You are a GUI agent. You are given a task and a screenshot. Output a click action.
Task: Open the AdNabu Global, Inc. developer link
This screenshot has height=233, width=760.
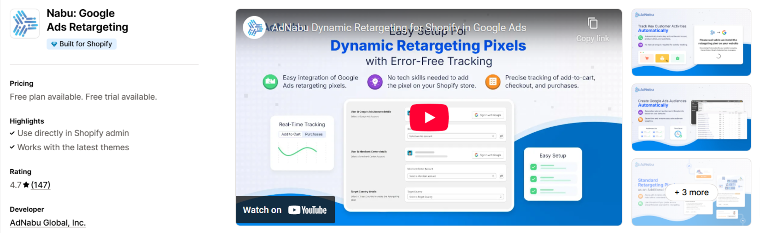48,223
